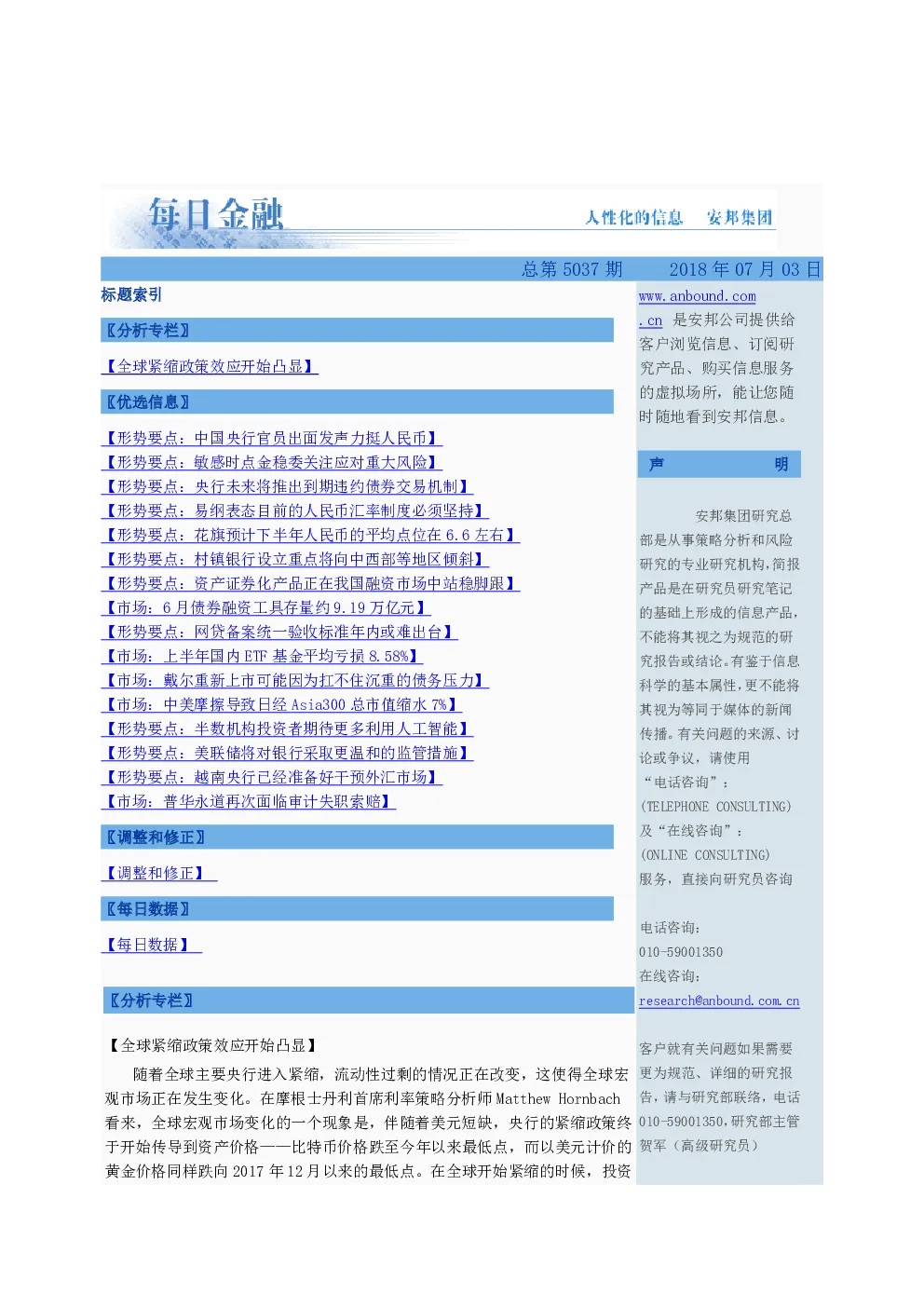The height and width of the screenshot is (1307, 924).
Task: Follow the .cn link below www.anbound.com
Action: (650, 320)
